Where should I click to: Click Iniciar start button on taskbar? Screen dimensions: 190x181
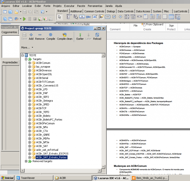coord(7,178)
